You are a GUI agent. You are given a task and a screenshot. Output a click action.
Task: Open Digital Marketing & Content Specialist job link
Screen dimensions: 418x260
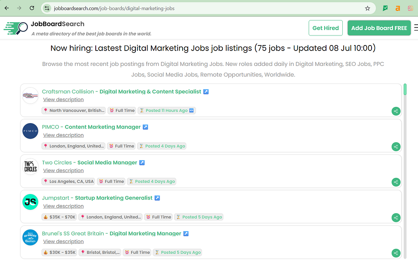pos(150,92)
